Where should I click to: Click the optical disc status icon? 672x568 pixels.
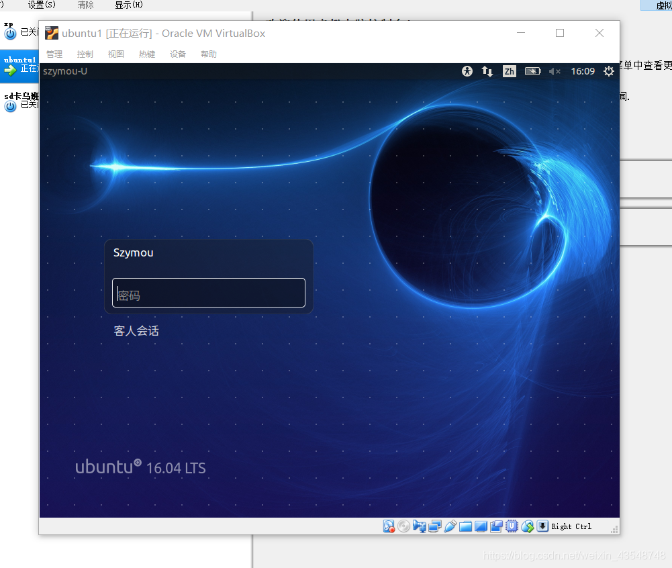pyautogui.click(x=403, y=526)
